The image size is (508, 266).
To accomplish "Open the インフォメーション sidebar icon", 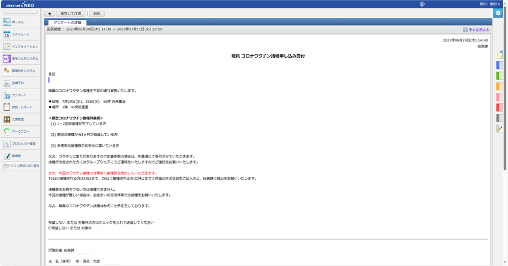I will pos(7,47).
